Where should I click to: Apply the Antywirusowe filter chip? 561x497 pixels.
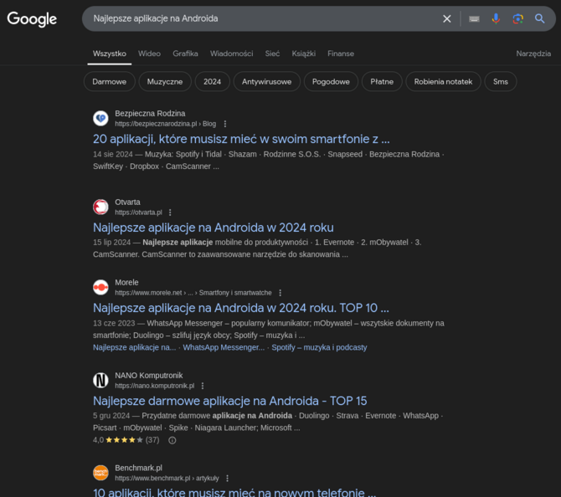266,81
